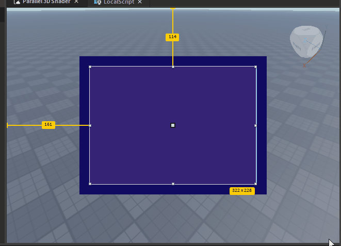Select the bottom-middle resize handle of the frame
341x246 pixels.
tap(173, 184)
